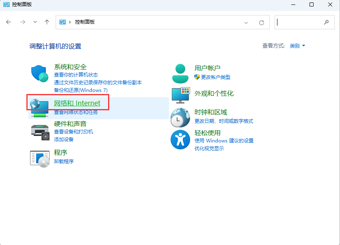Click the 更改帐户类型 link
The width and height of the screenshot is (340, 245).
coord(215,77)
